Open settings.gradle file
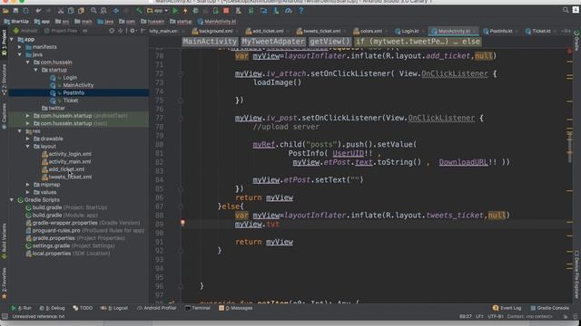 (x=51, y=245)
